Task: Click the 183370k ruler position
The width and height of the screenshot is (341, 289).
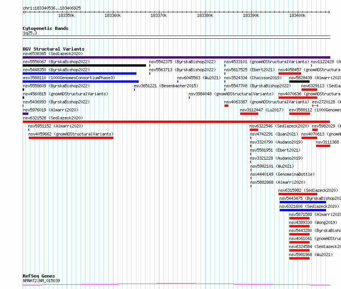Action: point(159,15)
